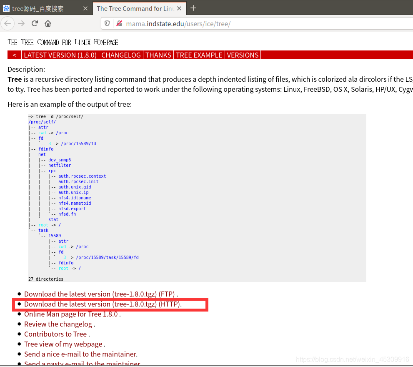Open Online Man page for Tree 1.8.0
The width and height of the screenshot is (413, 367).
coord(71,314)
